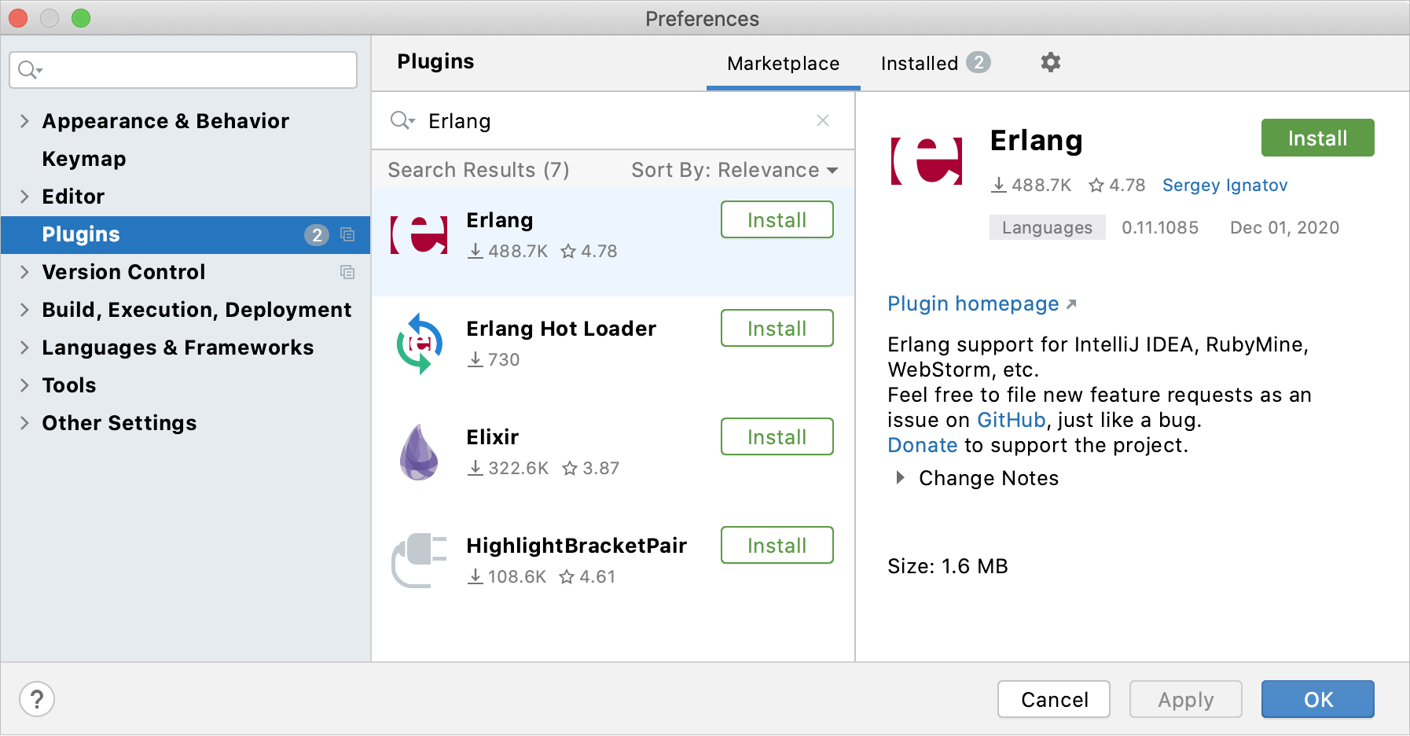Image resolution: width=1410 pixels, height=736 pixels.
Task: Install the HighlightBracketPair plugin
Action: click(x=777, y=545)
